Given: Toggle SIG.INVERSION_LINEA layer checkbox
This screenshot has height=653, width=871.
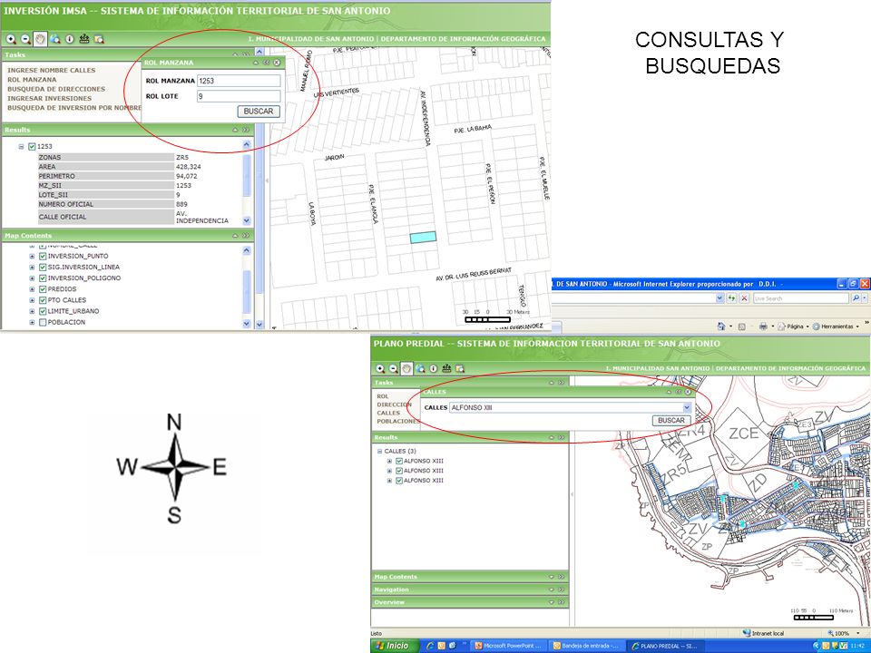Looking at the screenshot, I should coord(43,267).
